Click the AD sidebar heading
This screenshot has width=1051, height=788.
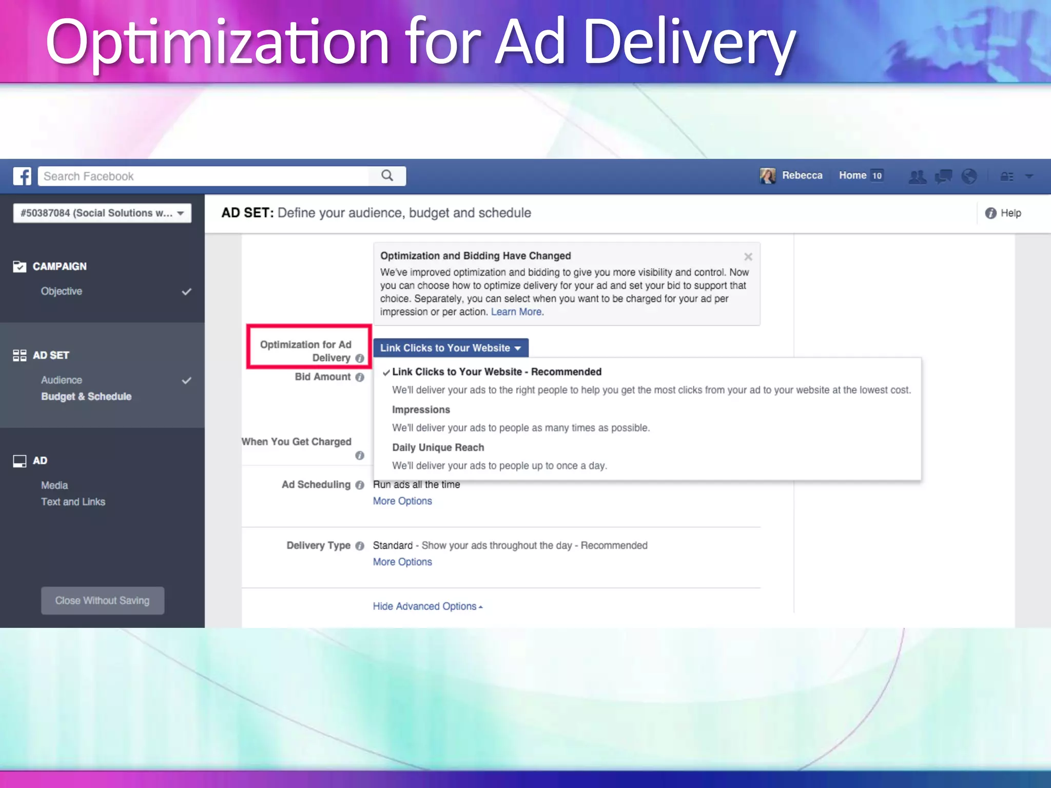tap(40, 461)
